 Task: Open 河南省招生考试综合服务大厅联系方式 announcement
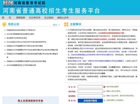click(21, 30)
